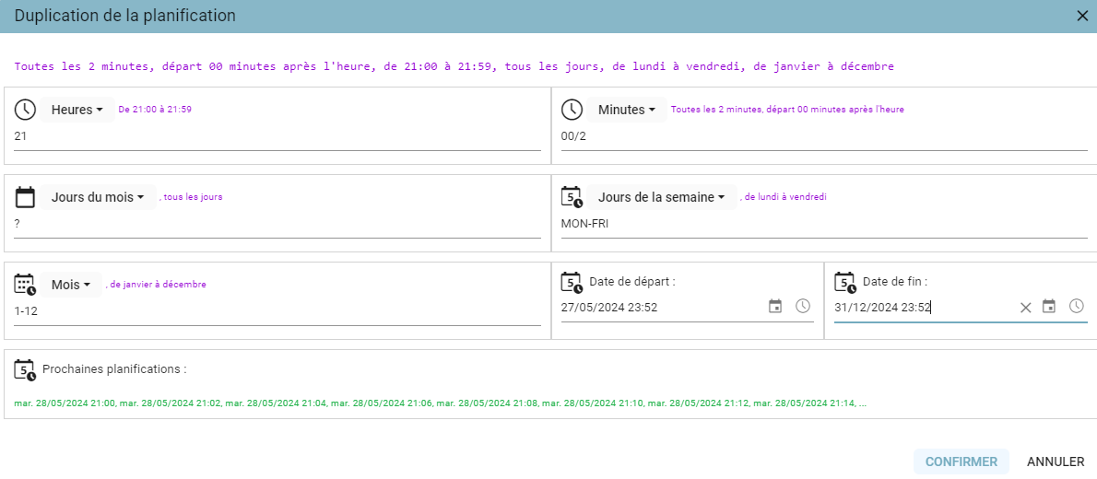
Task: Click the calendar icon beside Mois
Action: 25,285
